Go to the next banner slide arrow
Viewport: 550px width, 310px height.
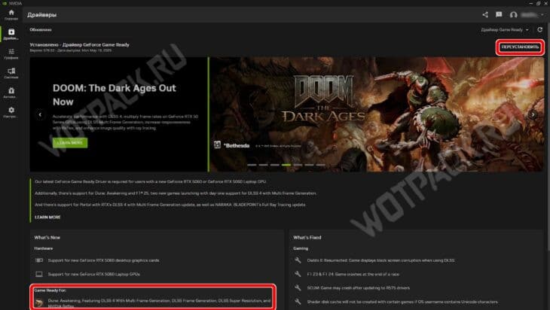(533, 114)
